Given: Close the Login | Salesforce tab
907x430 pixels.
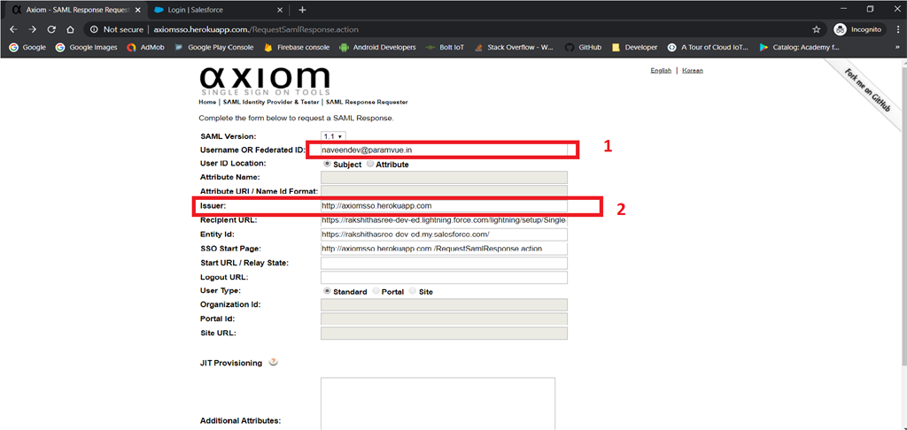Looking at the screenshot, I should 280,10.
